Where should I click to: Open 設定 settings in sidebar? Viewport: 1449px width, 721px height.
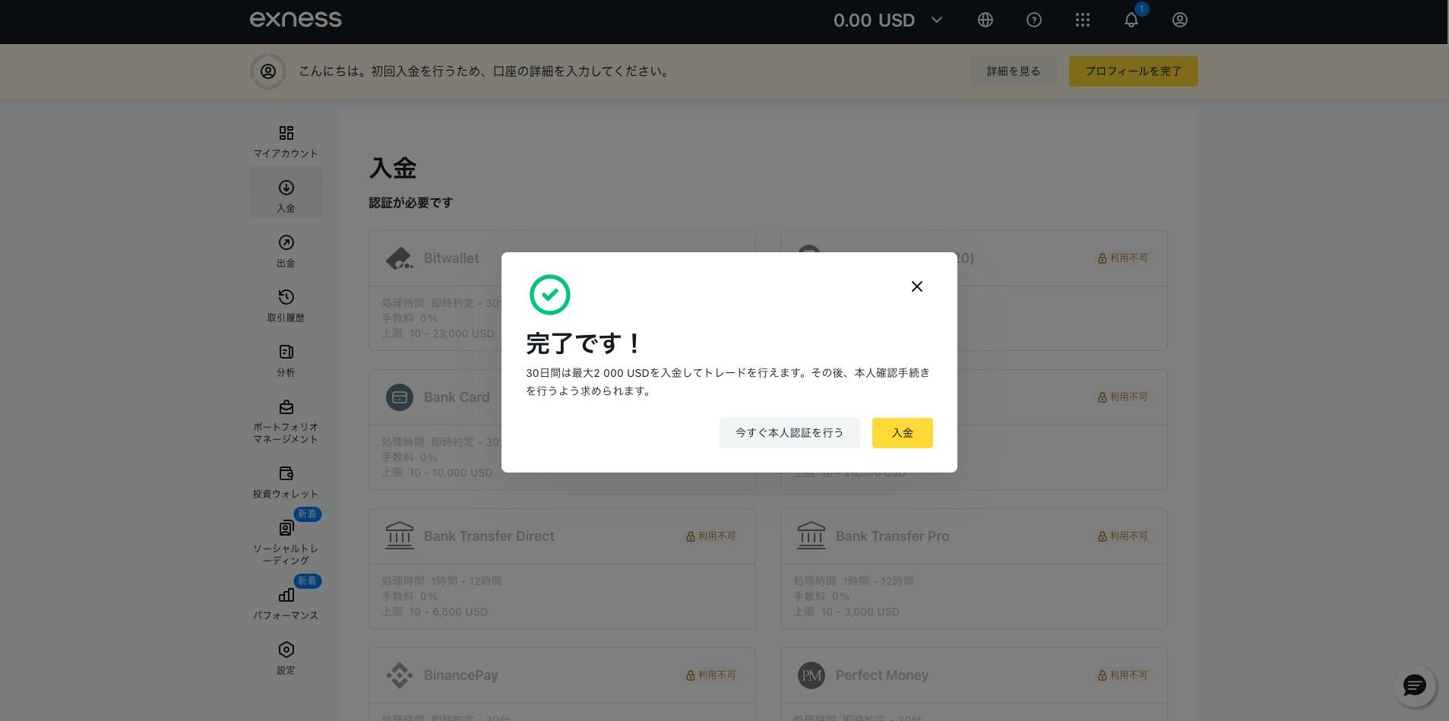[286, 658]
